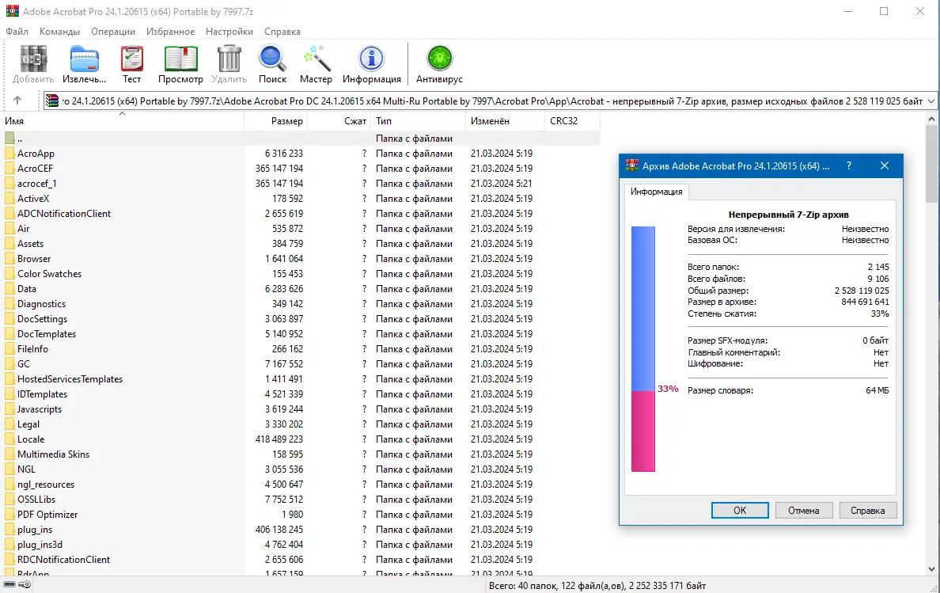
Task: Open the address bar history dropdown
Action: click(x=931, y=101)
